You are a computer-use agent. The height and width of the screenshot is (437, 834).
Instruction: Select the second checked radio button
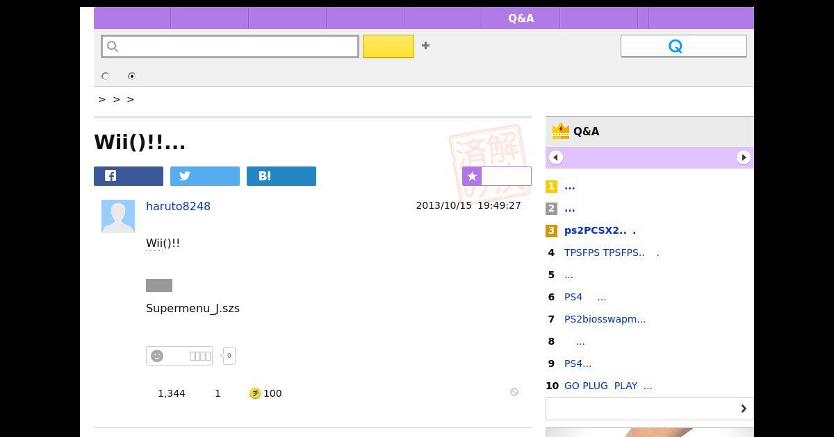(x=131, y=76)
